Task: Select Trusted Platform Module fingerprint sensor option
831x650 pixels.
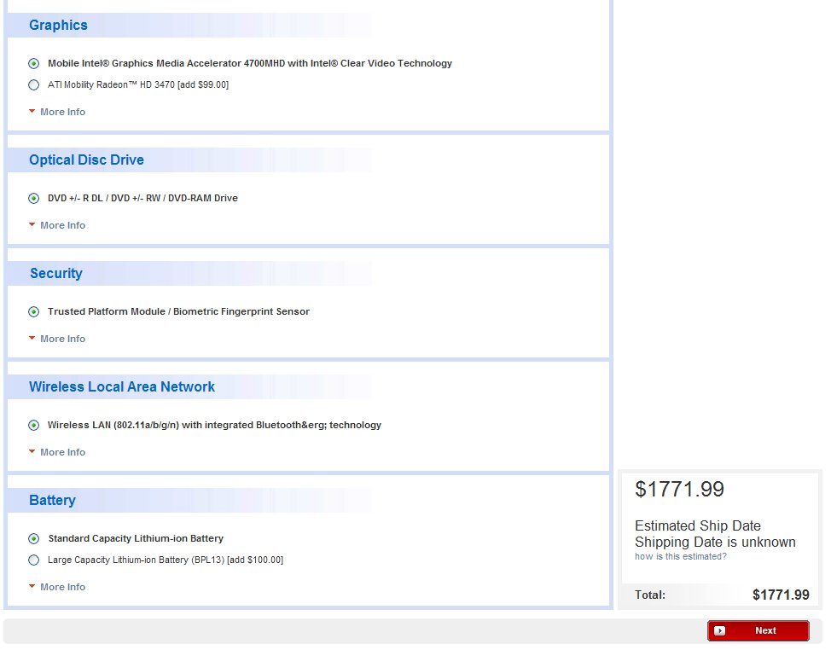Action: coord(34,311)
